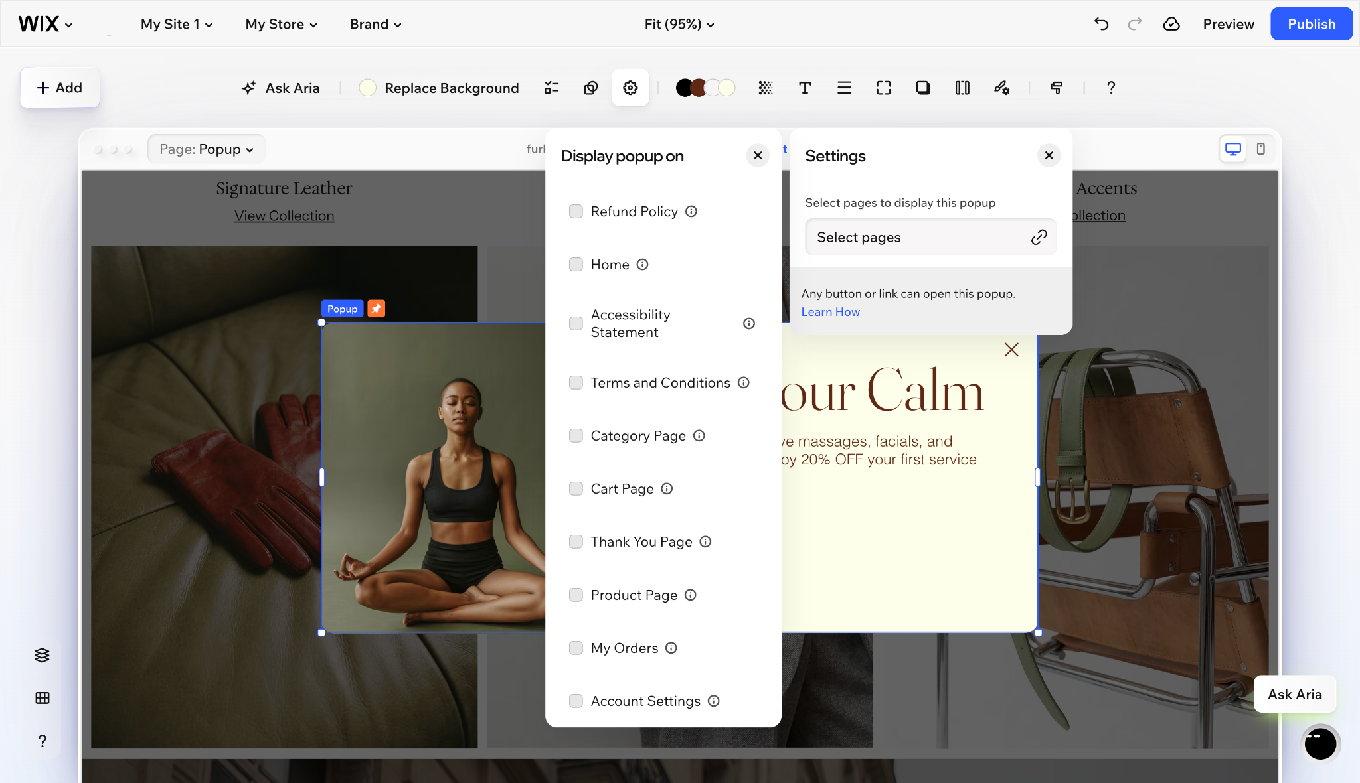This screenshot has width=1360, height=783.
Task: Open the Layers panel icon in left sidebar
Action: 42,655
